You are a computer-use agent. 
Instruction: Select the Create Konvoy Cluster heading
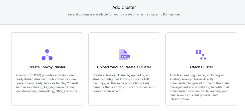[x=47, y=67]
